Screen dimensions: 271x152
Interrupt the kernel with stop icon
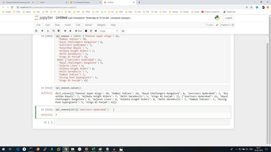(86, 31)
